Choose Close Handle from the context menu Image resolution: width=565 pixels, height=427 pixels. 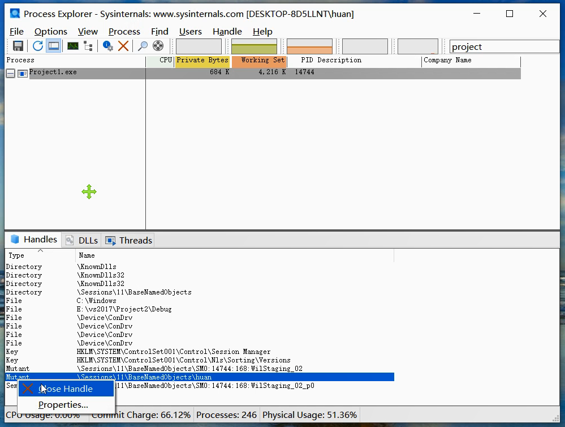pyautogui.click(x=65, y=389)
